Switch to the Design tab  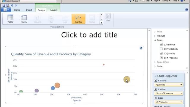41,10
